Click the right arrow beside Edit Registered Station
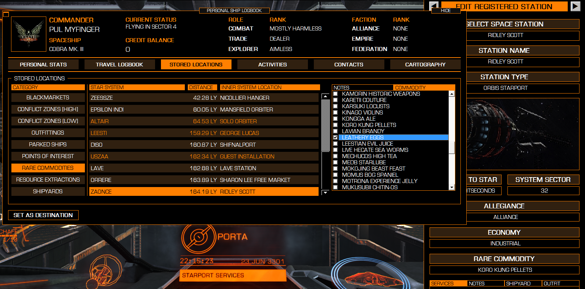 [575, 6]
